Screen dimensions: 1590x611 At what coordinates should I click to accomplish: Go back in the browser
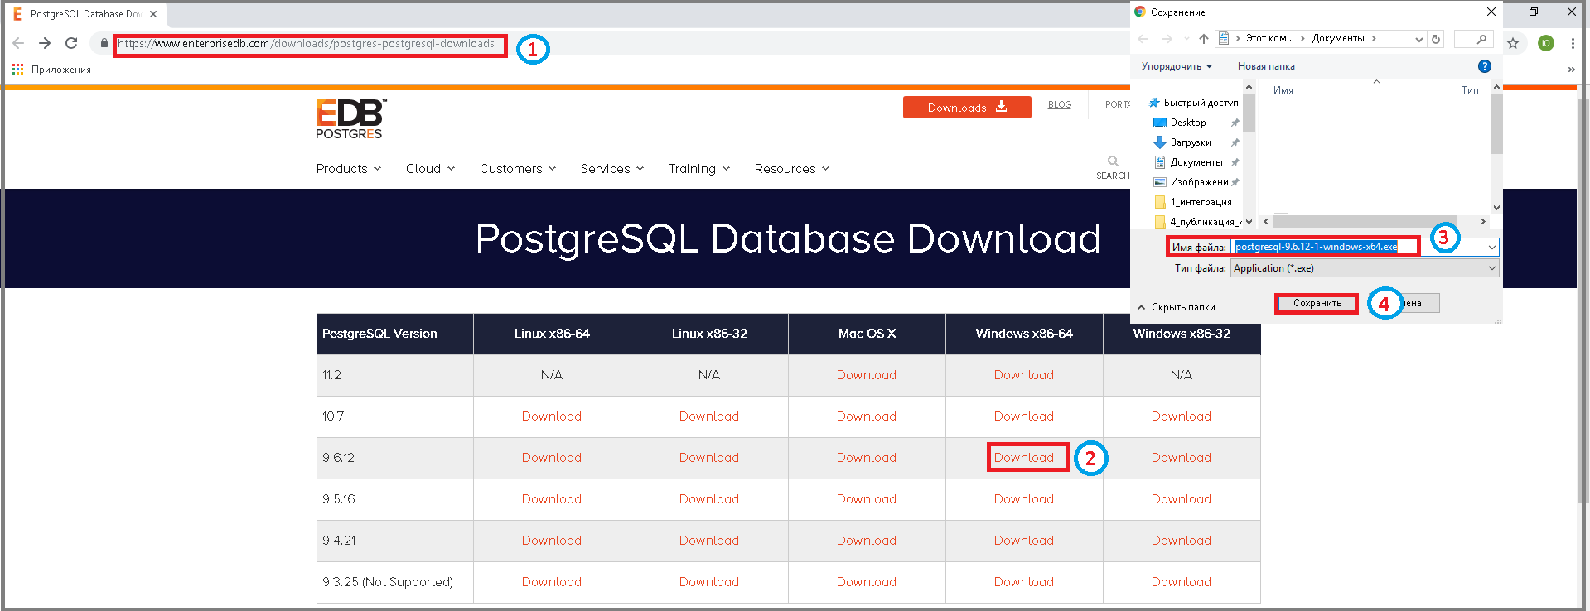click(18, 43)
